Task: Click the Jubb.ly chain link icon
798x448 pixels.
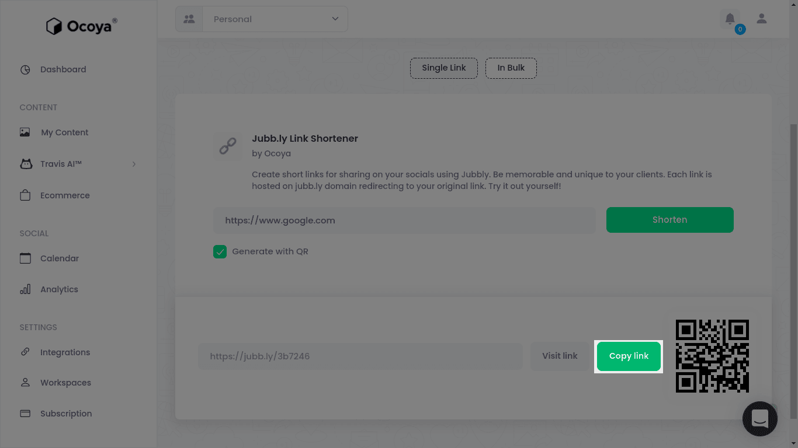Action: coord(227,146)
